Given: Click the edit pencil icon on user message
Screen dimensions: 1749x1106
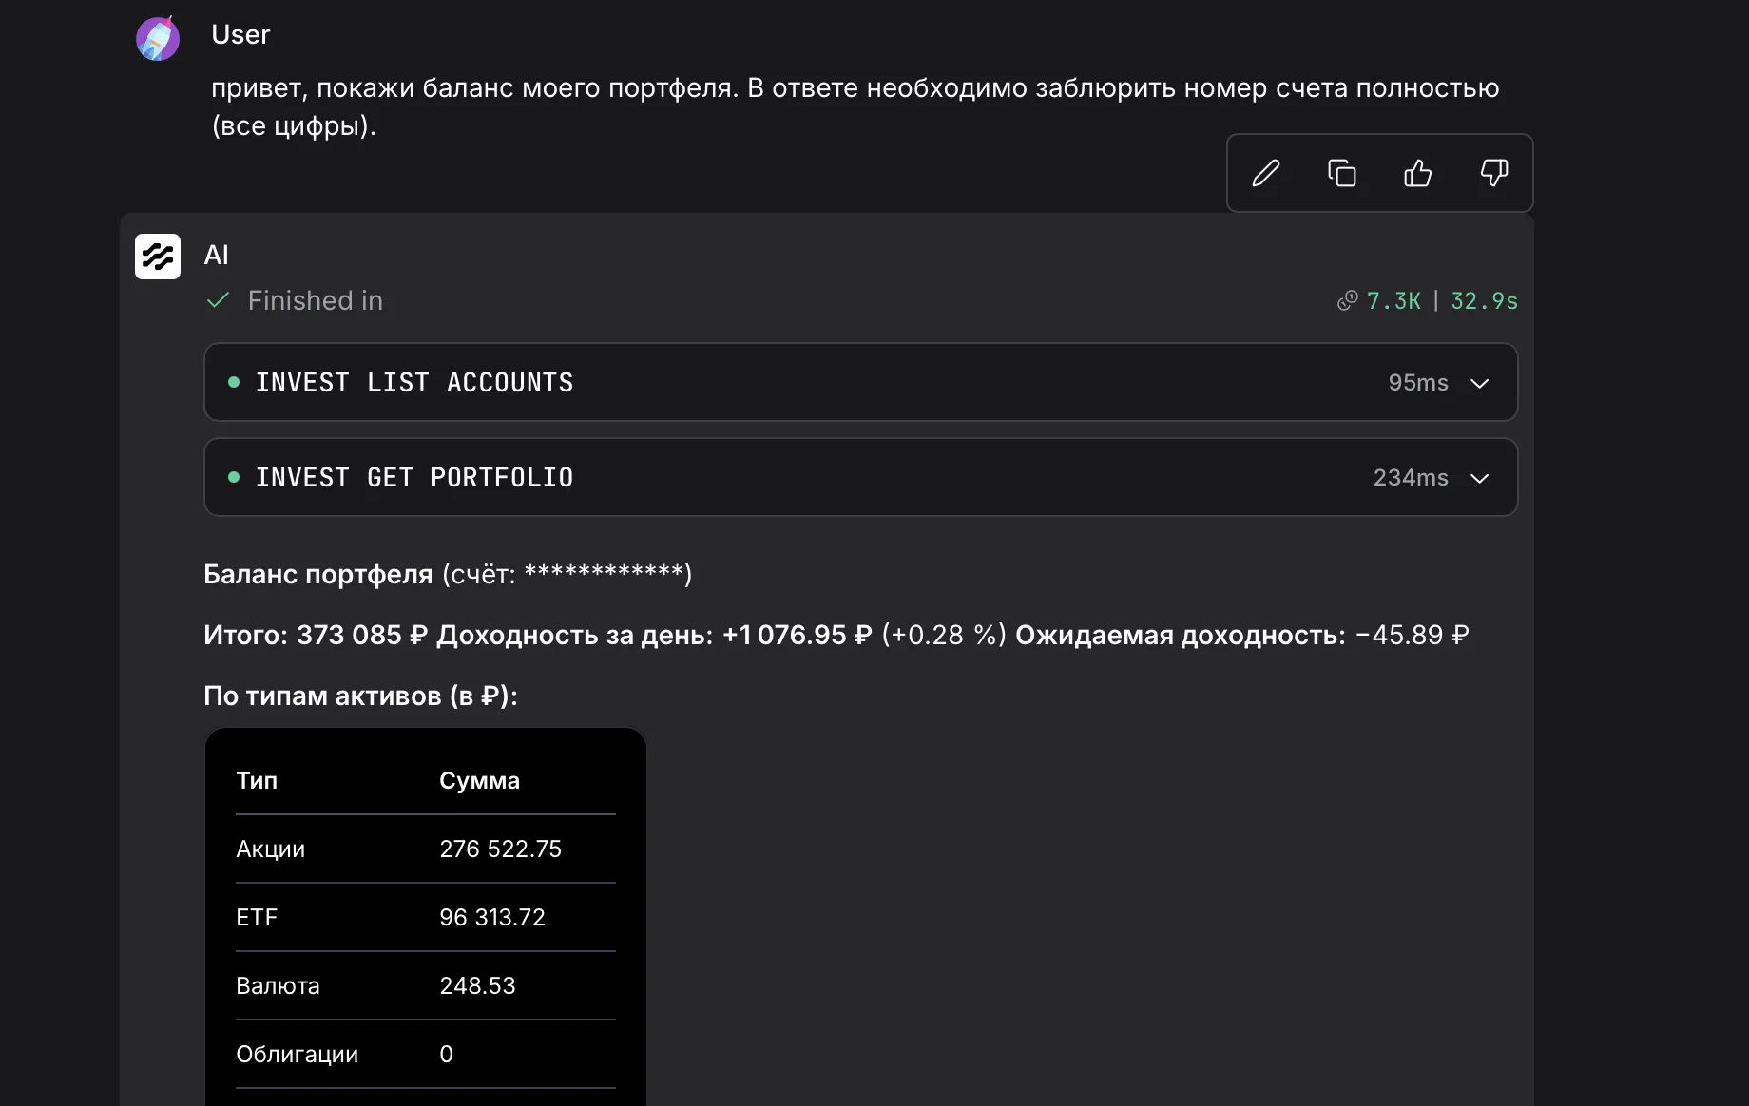Looking at the screenshot, I should pos(1265,173).
